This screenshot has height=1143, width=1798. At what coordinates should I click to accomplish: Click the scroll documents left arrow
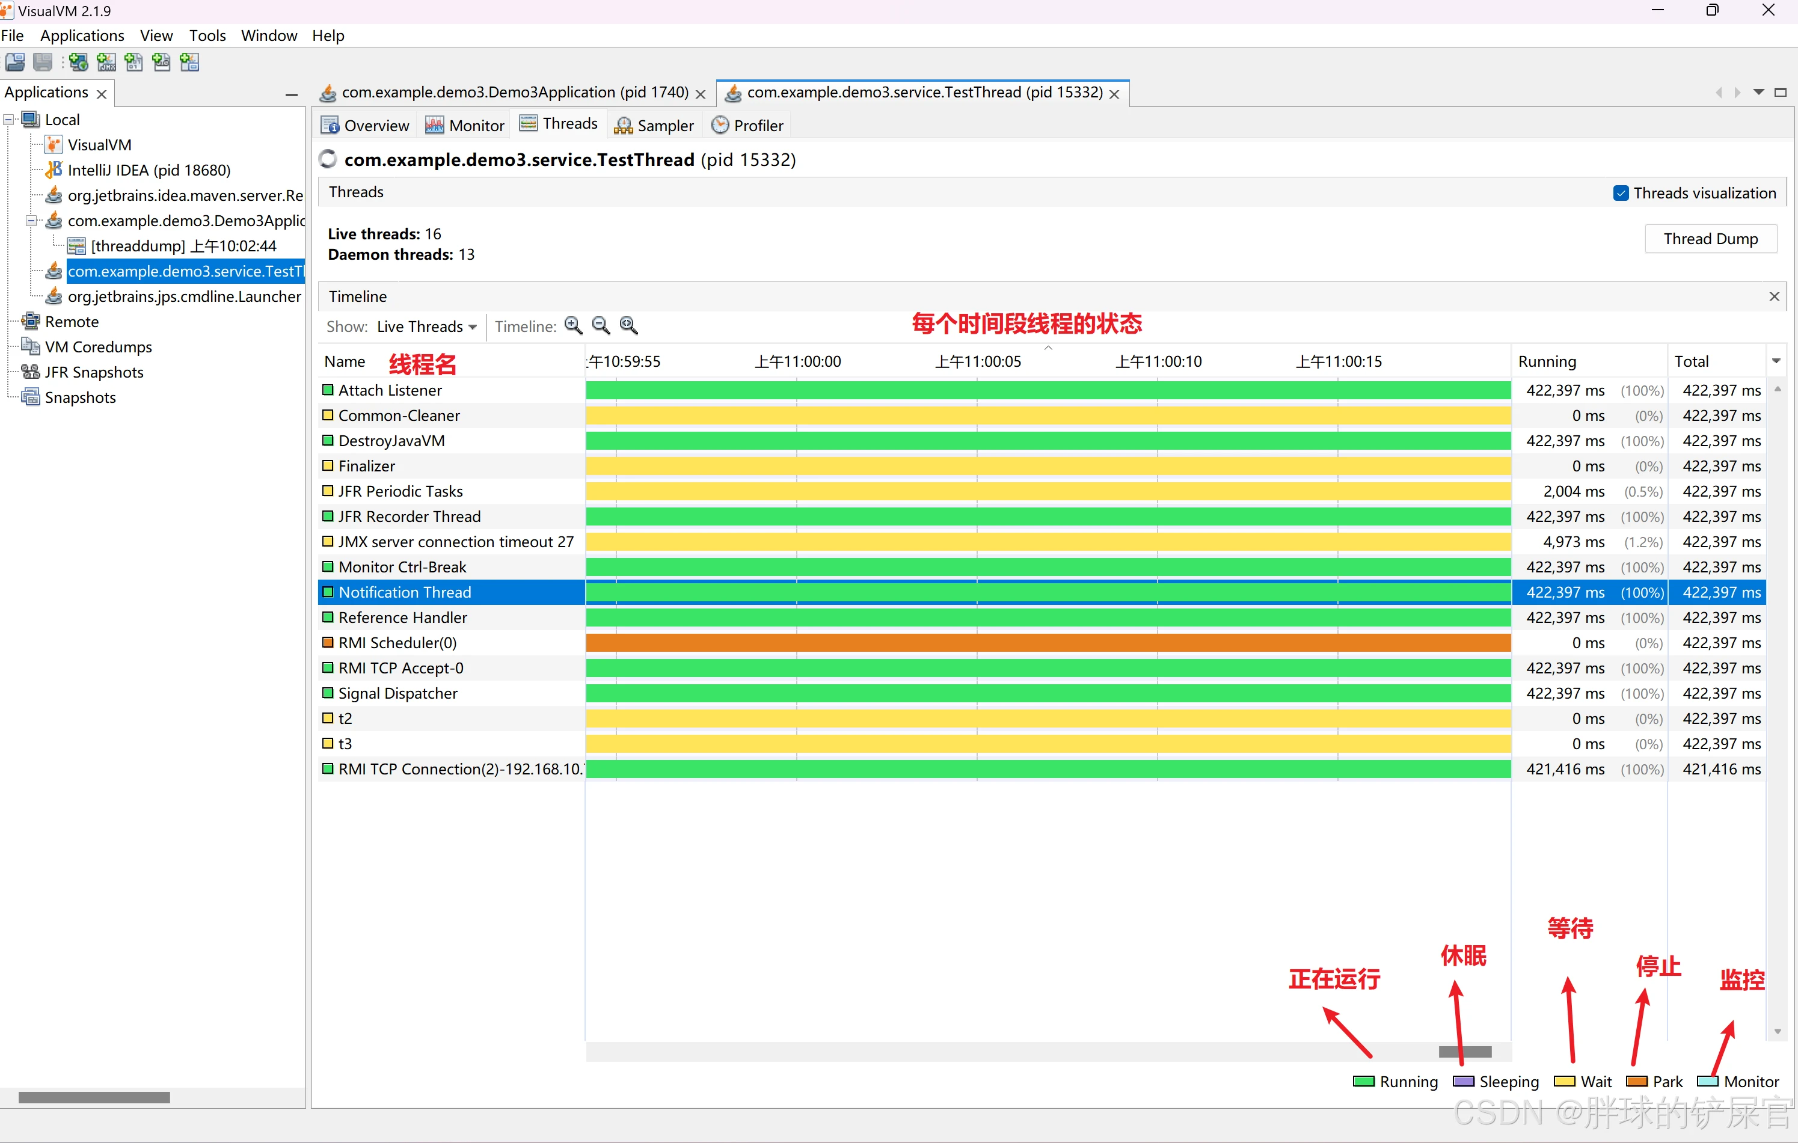coord(1718,93)
